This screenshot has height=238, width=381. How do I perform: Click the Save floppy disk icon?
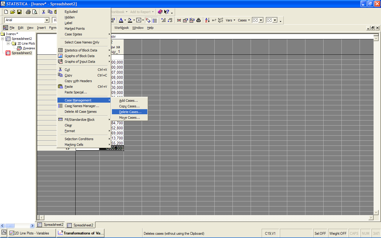19,12
